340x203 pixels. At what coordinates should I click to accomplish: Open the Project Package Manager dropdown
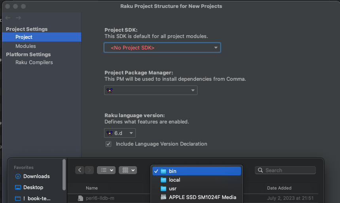pyautogui.click(x=151, y=90)
